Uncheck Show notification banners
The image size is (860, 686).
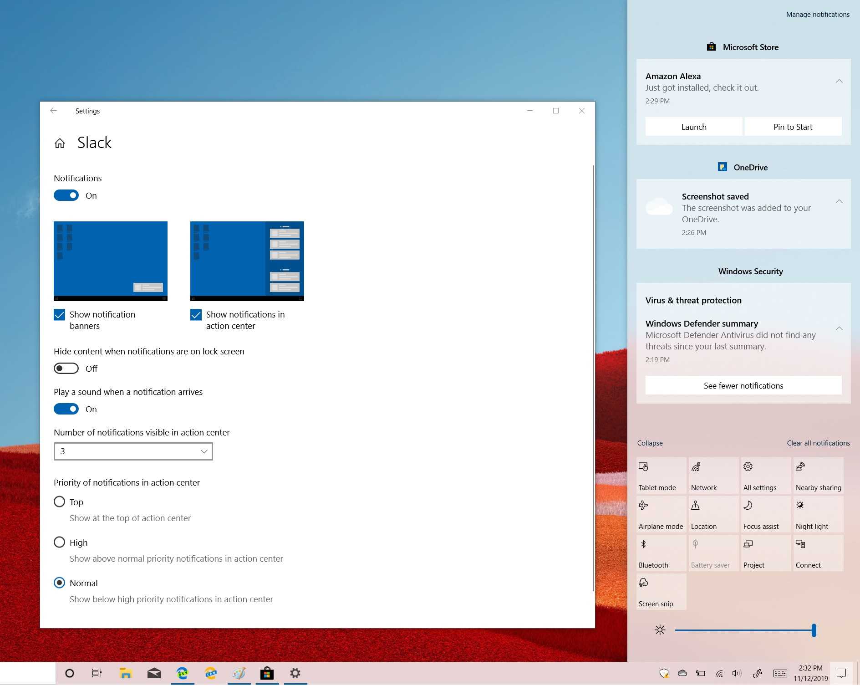(60, 315)
